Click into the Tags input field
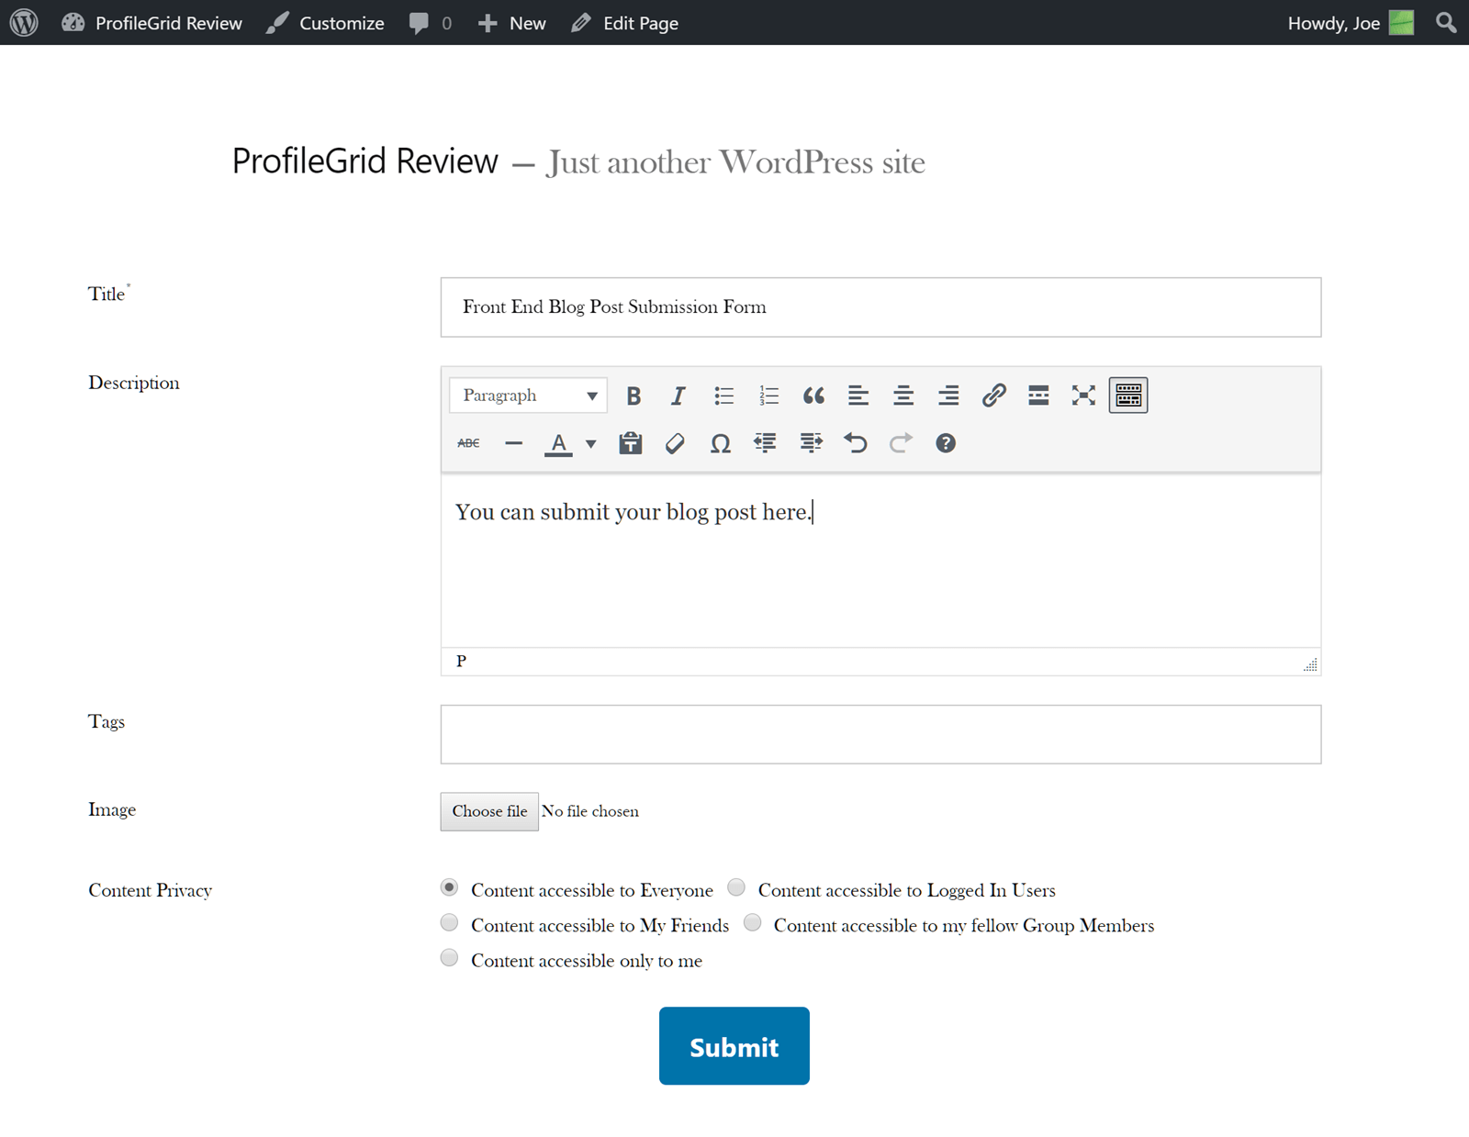 pyautogui.click(x=880, y=734)
